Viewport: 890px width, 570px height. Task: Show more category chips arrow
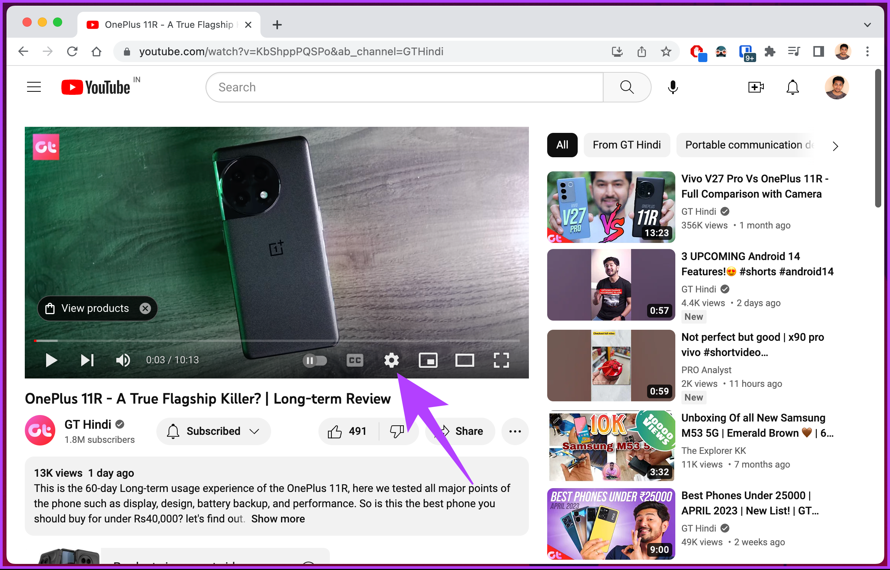pyautogui.click(x=835, y=146)
